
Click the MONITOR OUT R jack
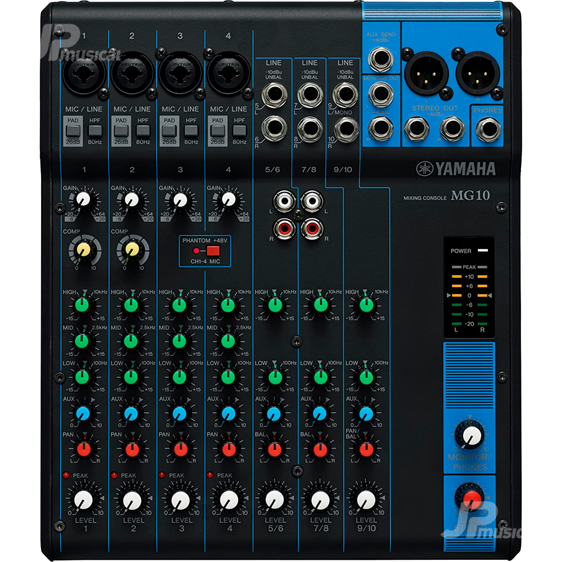coord(381,128)
